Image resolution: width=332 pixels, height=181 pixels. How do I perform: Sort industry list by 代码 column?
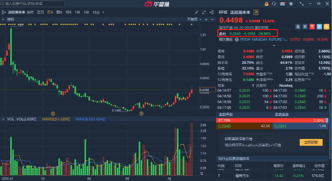221,166
